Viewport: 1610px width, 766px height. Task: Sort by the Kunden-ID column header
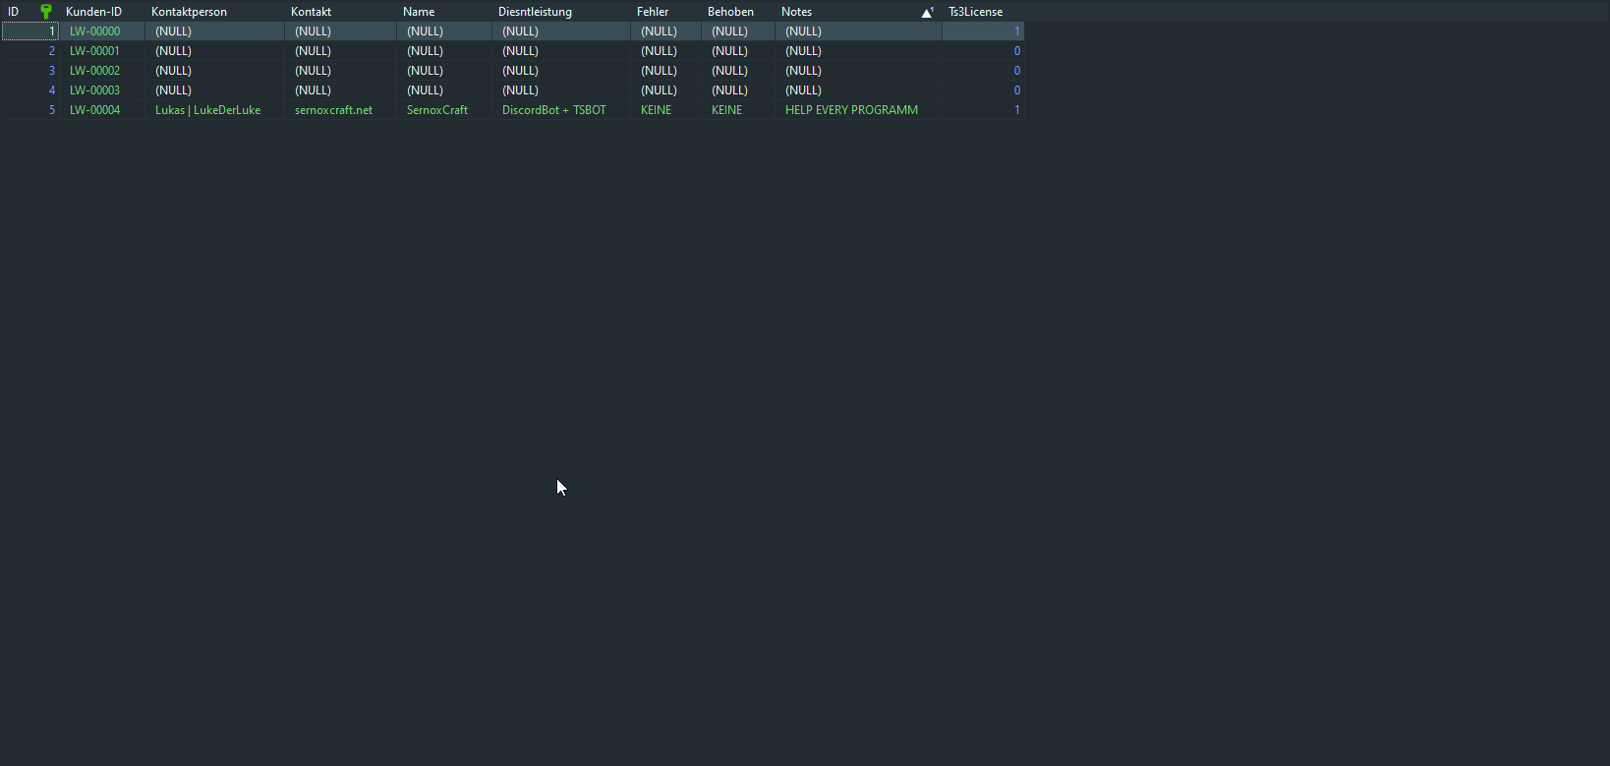tap(93, 12)
